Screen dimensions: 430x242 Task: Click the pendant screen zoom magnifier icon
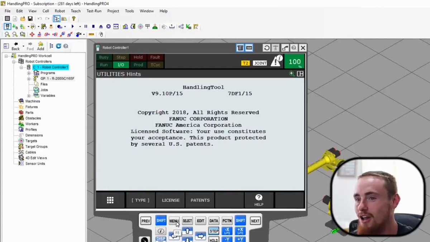click(x=292, y=73)
